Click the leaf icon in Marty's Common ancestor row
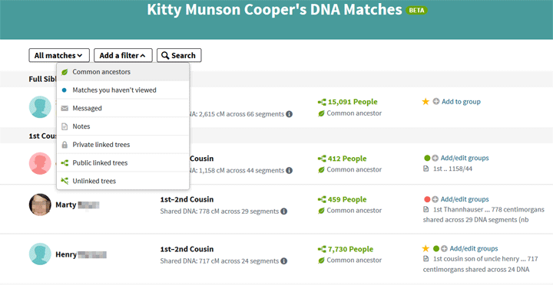The height and width of the screenshot is (285, 553). [x=321, y=211]
